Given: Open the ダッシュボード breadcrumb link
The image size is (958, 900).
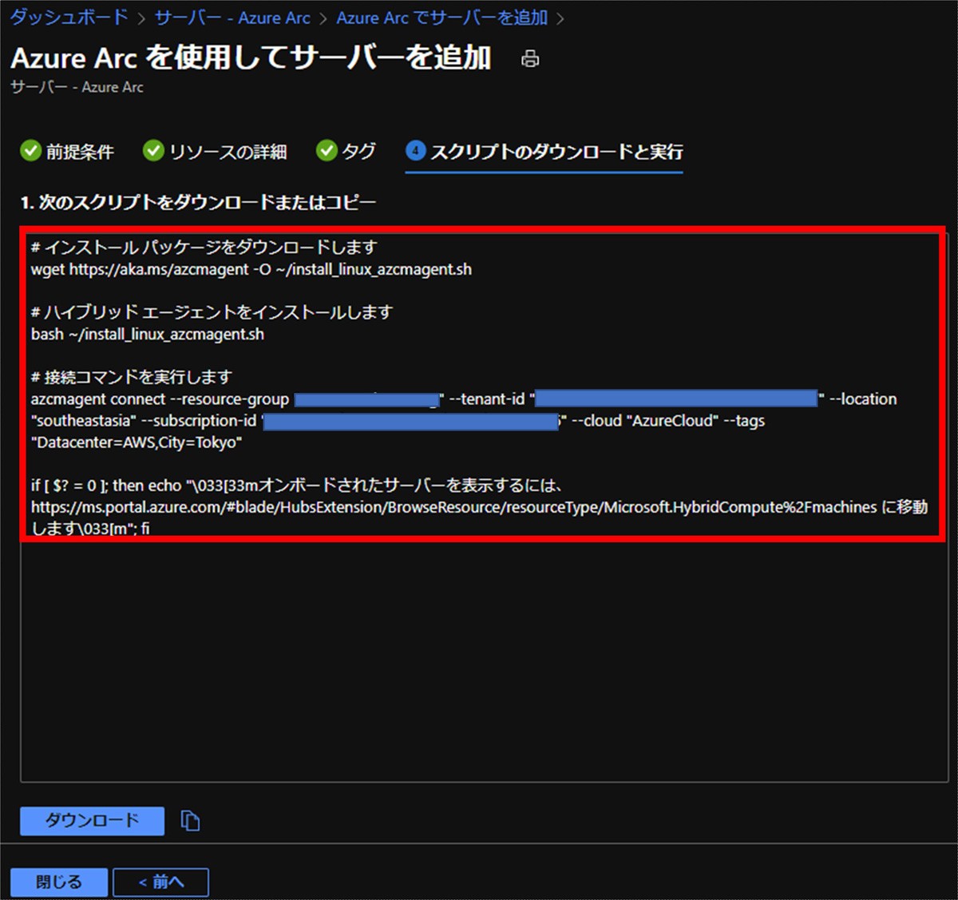Looking at the screenshot, I should point(69,18).
